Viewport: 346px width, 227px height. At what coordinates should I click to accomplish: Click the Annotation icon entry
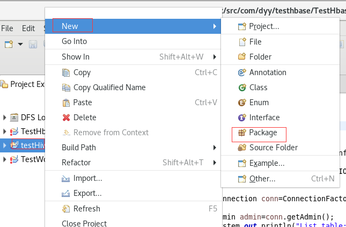pos(241,72)
